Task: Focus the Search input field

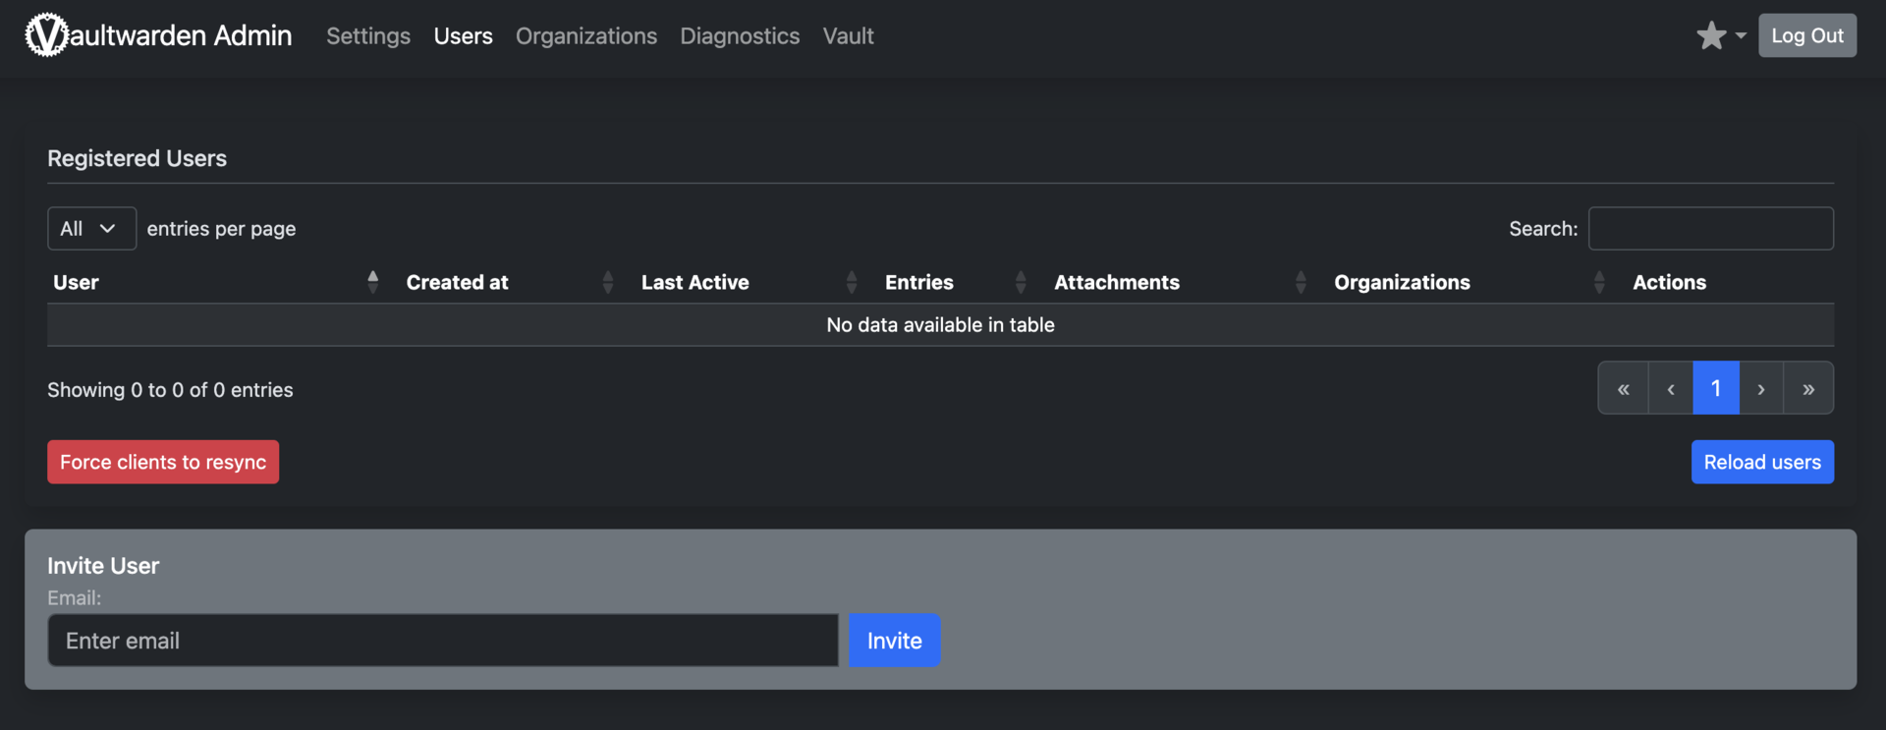Action: coord(1711,228)
